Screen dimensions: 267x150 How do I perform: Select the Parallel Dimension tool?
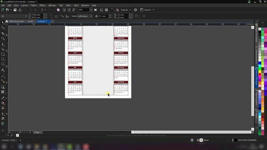point(3,76)
